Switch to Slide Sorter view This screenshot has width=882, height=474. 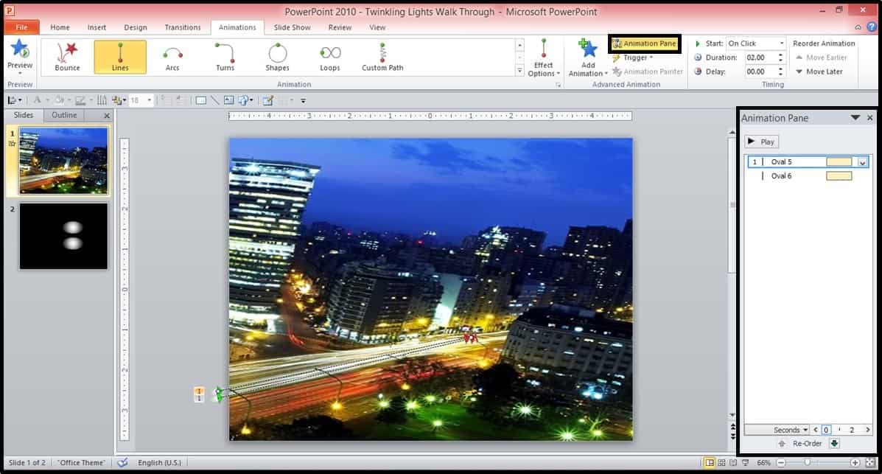click(x=721, y=463)
